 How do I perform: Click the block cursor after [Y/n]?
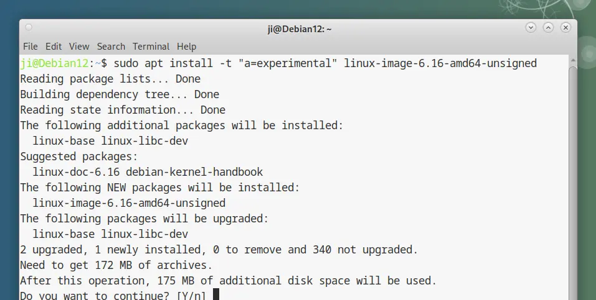pos(216,294)
